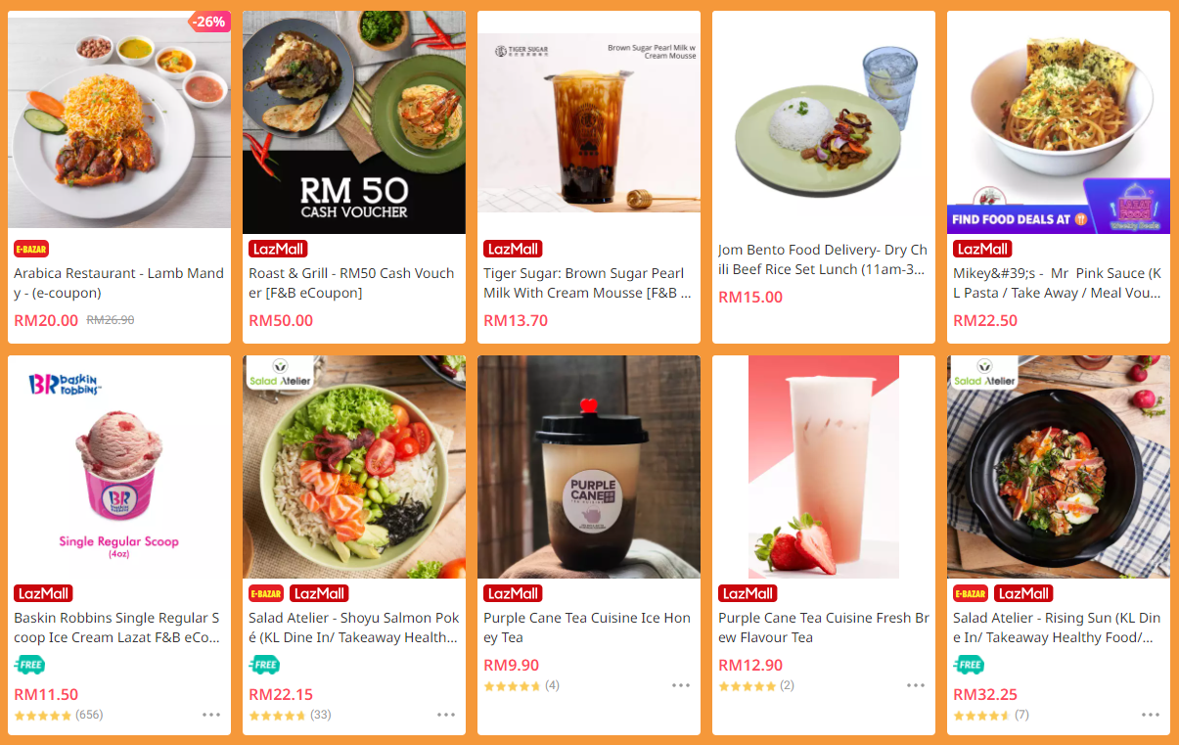Click free shipping icon on Rising Sun item
This screenshot has height=745, width=1179.
(969, 666)
